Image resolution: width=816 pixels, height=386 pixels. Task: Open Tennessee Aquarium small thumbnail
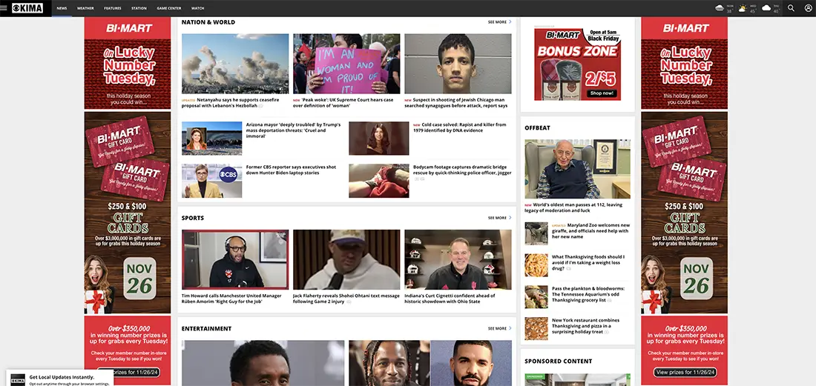click(x=536, y=297)
